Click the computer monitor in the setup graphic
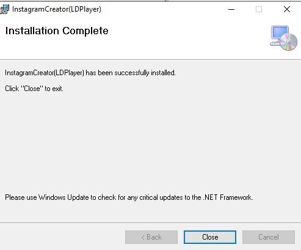This screenshot has width=301, height=250. [280, 32]
